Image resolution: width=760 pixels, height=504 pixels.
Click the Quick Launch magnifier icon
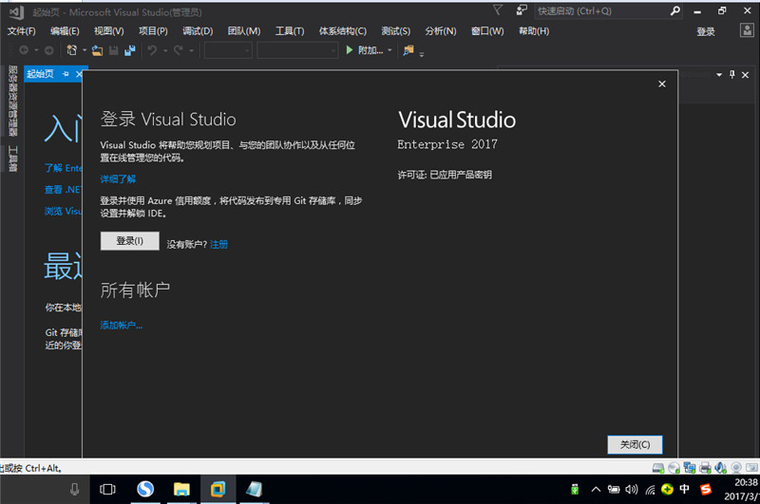pos(674,10)
